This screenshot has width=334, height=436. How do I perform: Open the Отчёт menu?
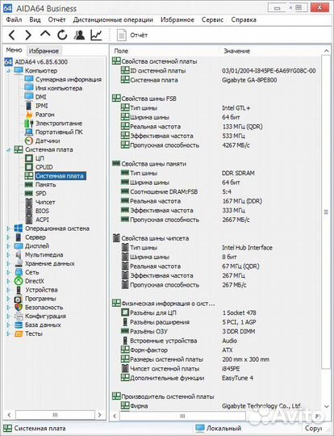(x=56, y=19)
